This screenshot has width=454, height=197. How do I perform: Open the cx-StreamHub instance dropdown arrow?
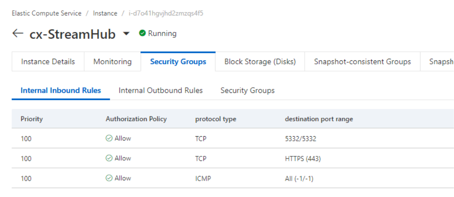(126, 33)
